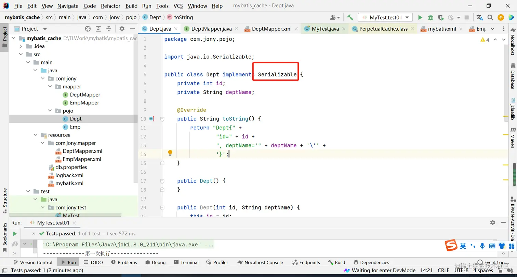Toggle the Structure tool window button
The width and height of the screenshot is (517, 277).
point(5,201)
